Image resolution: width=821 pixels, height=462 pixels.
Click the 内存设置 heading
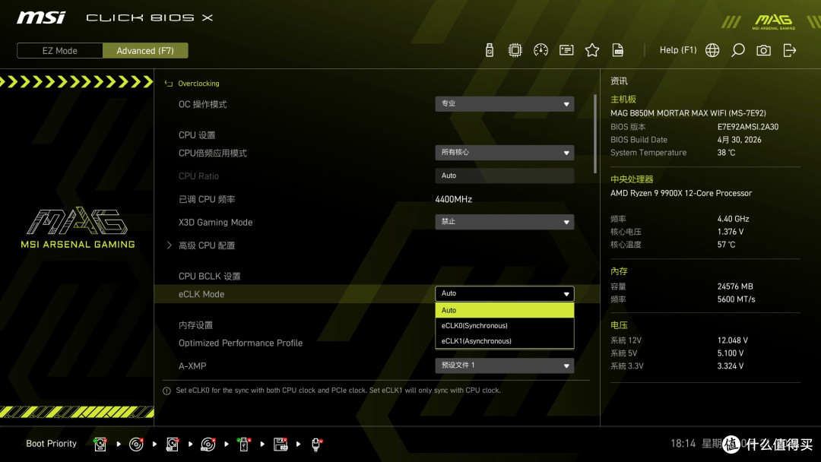pos(195,325)
